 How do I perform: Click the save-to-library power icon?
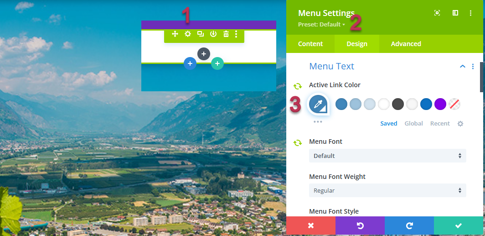213,34
